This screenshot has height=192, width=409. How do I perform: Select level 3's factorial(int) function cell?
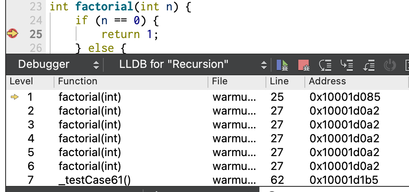click(x=90, y=125)
